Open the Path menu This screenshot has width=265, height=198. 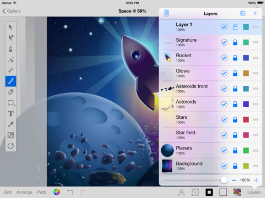point(41,192)
